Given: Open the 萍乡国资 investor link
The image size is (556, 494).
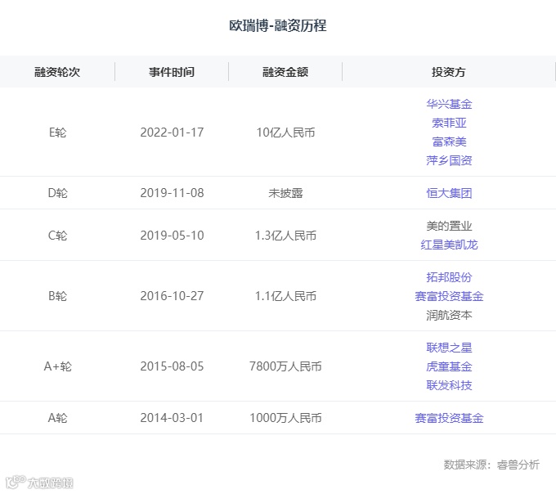Looking at the screenshot, I should pyautogui.click(x=449, y=160).
